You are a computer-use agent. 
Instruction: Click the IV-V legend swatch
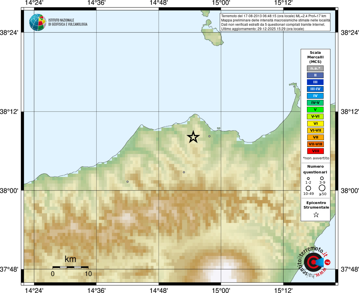pos(315,103)
